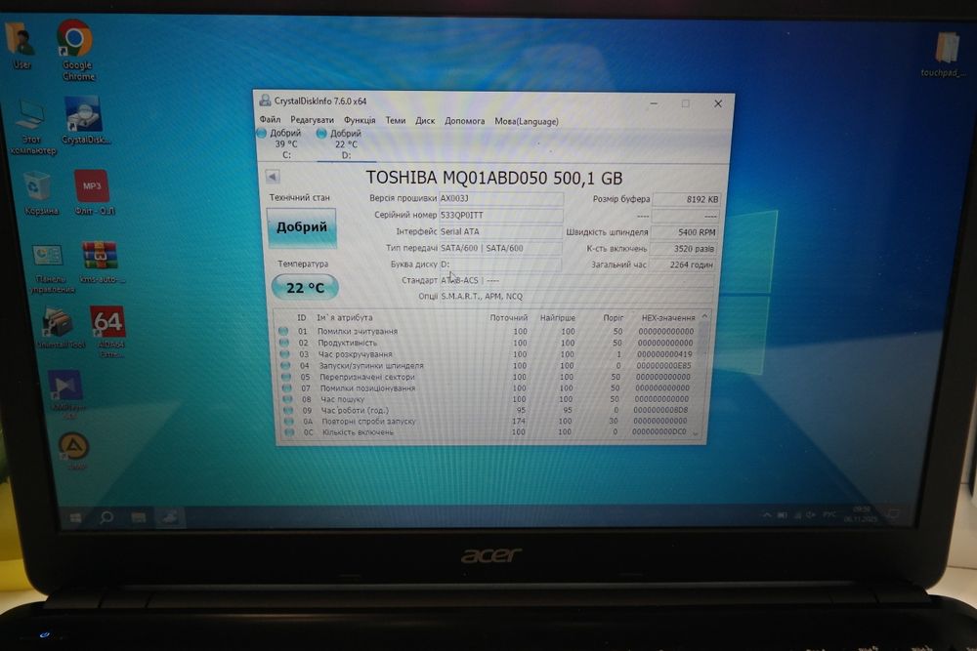
Task: Open the Функція menu
Action: click(360, 120)
